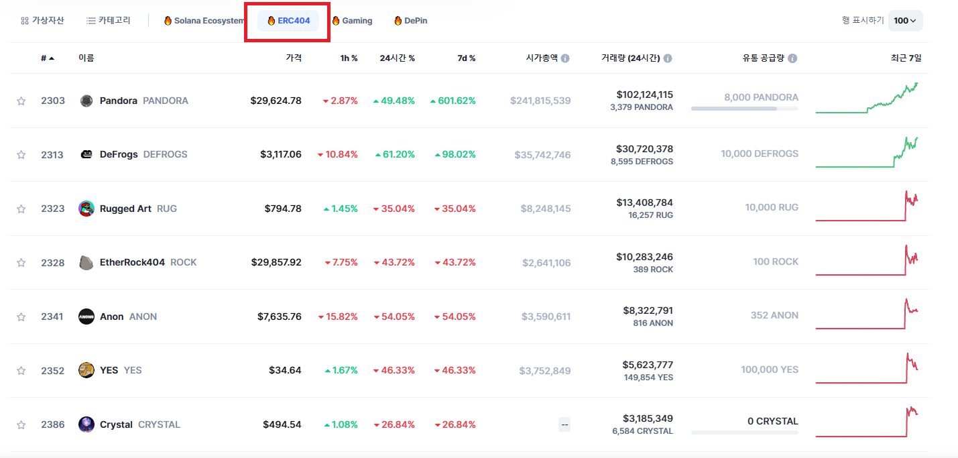The width and height of the screenshot is (958, 458).
Task: Click Rugged Art's 7-day price chart
Action: (x=867, y=206)
